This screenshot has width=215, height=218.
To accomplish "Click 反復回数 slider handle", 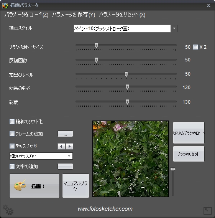I will pos(96,60).
